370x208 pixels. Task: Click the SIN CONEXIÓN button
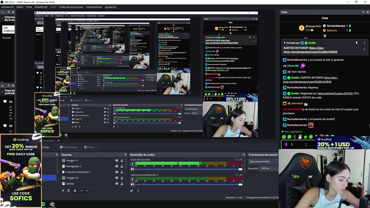pyautogui.click(x=9, y=29)
